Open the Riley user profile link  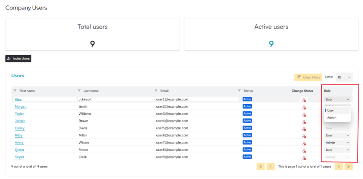(x=18, y=135)
